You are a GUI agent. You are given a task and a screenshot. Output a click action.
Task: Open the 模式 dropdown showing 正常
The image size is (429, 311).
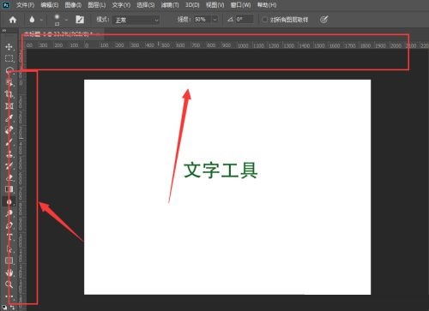tap(136, 20)
